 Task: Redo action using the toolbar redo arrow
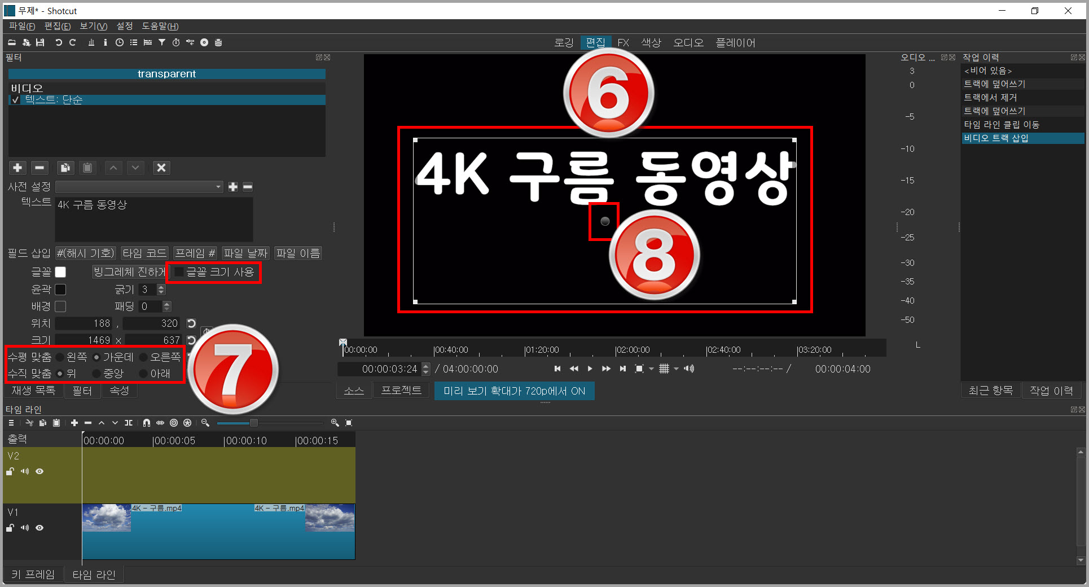[x=73, y=42]
